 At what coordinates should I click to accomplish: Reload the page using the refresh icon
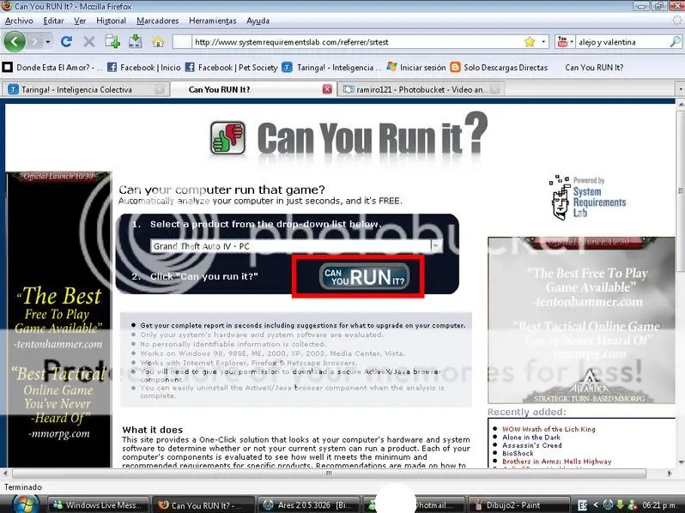coord(66,42)
